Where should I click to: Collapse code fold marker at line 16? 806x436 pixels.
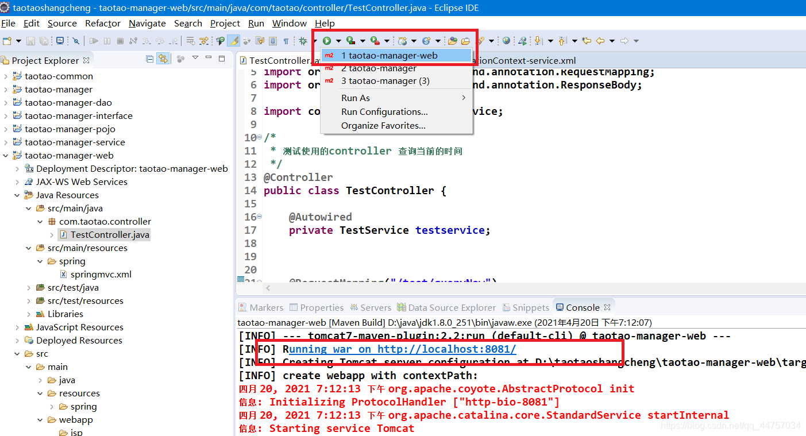(259, 217)
